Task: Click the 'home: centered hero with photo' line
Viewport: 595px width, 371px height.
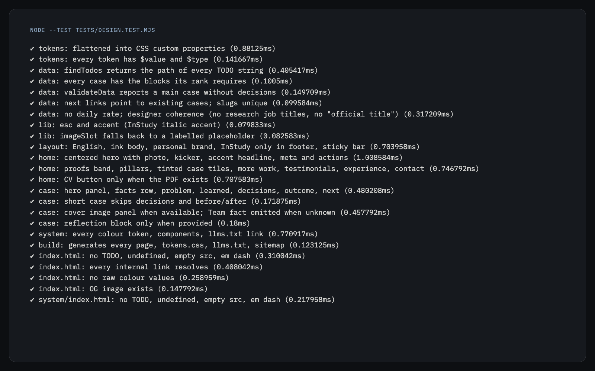Action: click(x=216, y=158)
